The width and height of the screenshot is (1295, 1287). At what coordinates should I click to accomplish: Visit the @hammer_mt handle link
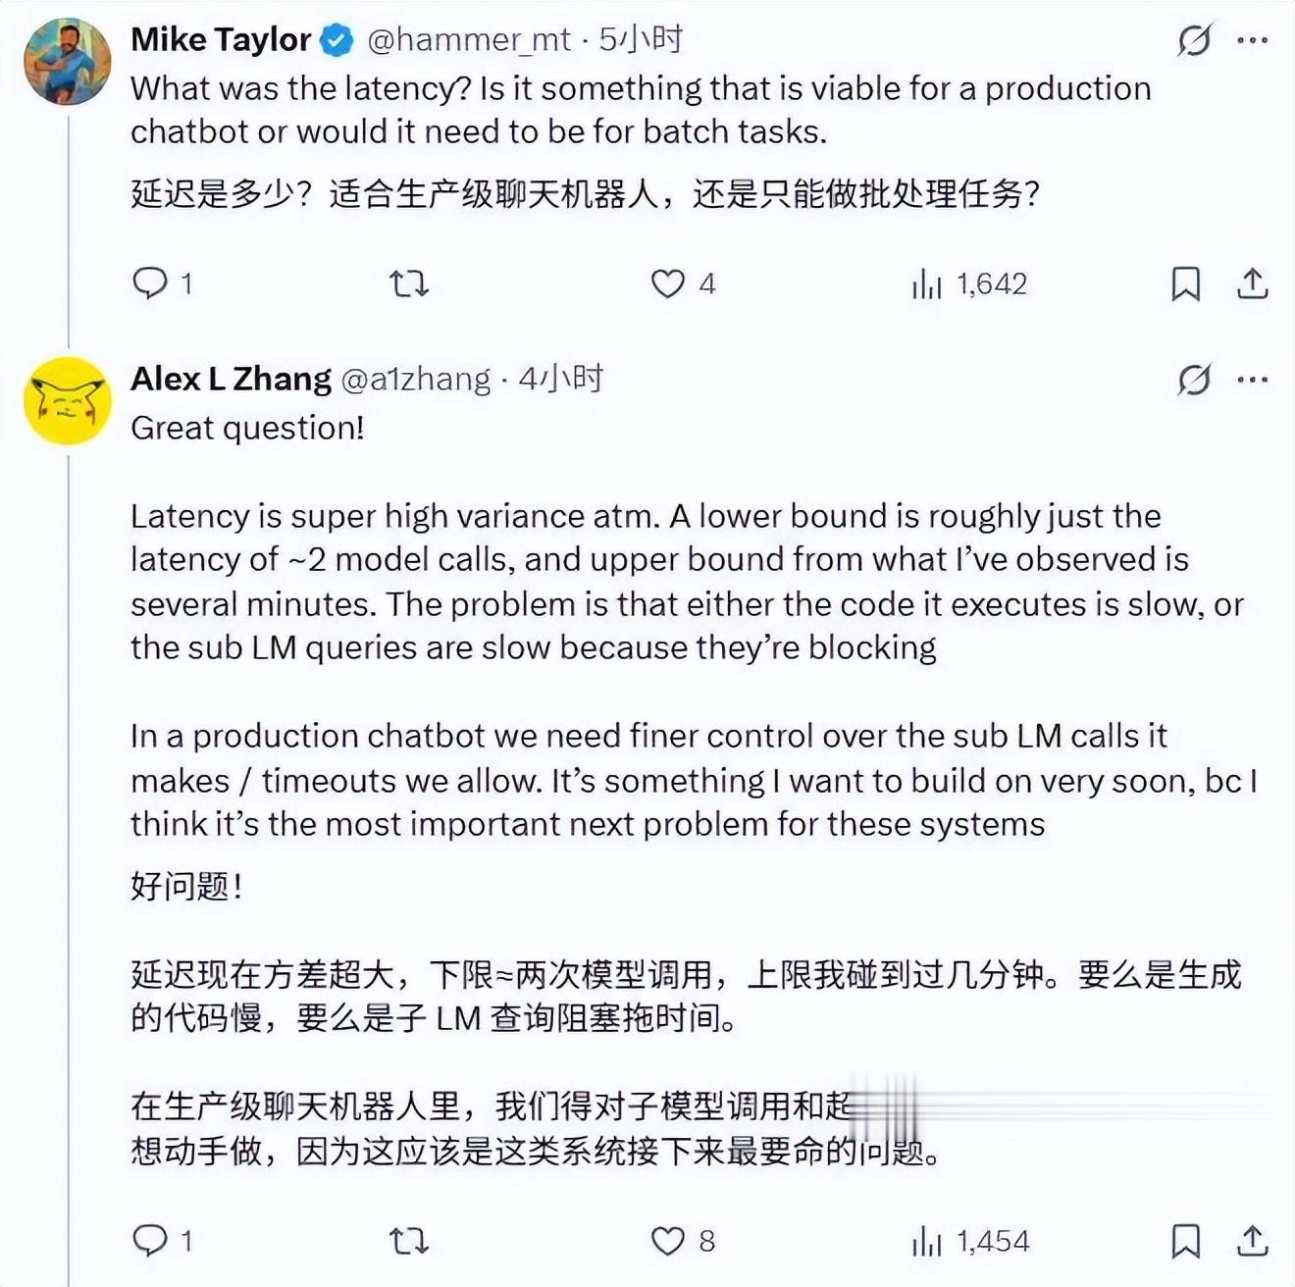pyautogui.click(x=468, y=39)
